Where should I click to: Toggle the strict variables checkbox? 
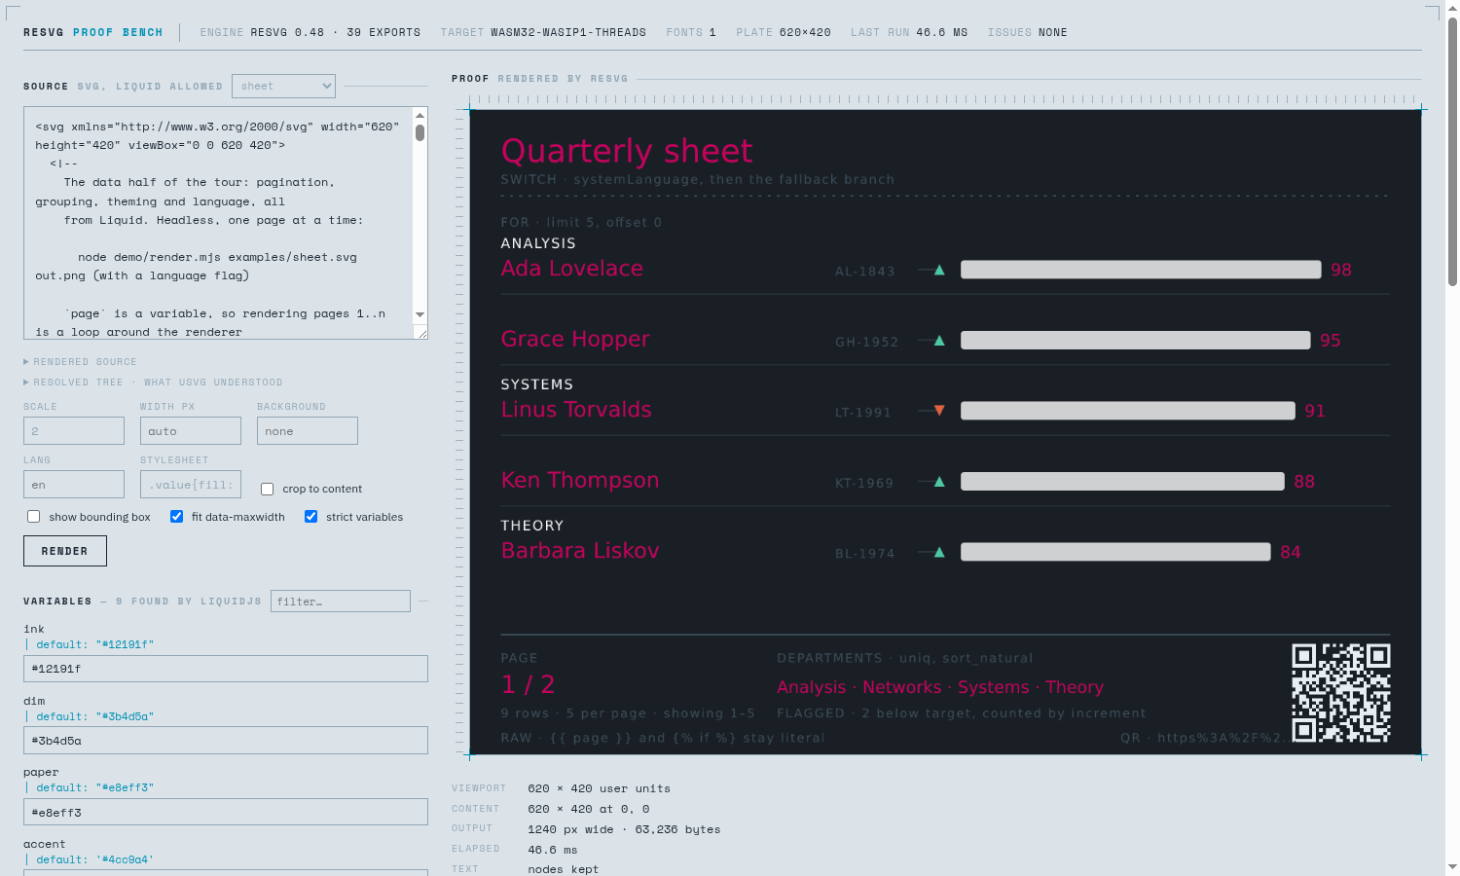tap(310, 517)
